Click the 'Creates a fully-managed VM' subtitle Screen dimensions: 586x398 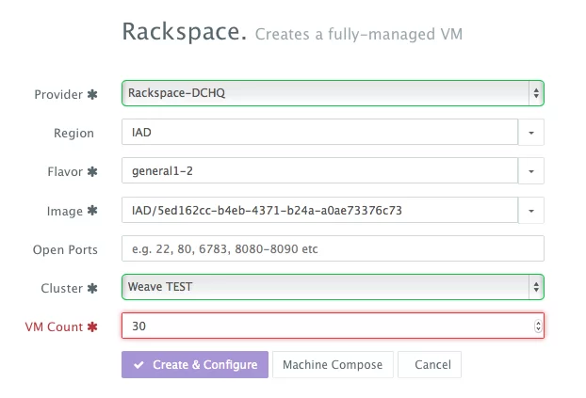[x=359, y=35]
